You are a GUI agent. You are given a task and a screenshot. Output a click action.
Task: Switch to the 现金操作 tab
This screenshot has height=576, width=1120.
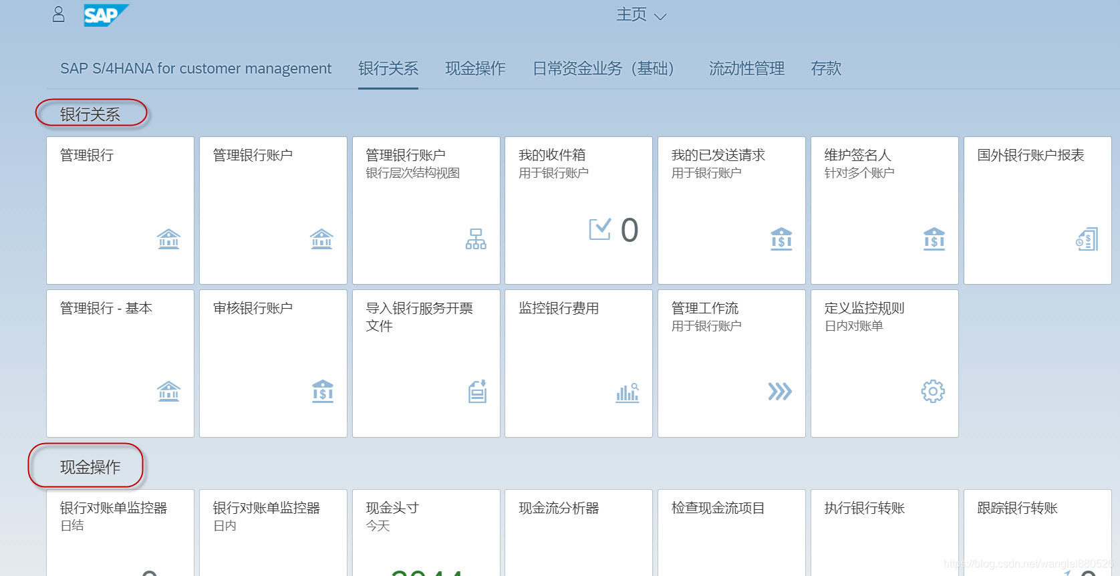point(475,68)
